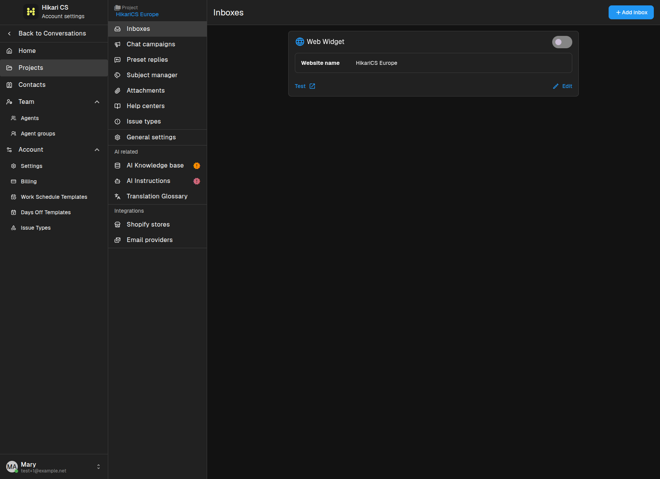660x479 pixels.
Task: Click the Web Widget card title
Action: coord(325,42)
